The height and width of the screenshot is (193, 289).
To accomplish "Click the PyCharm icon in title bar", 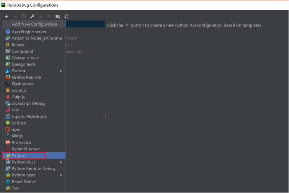I will coord(3,5).
